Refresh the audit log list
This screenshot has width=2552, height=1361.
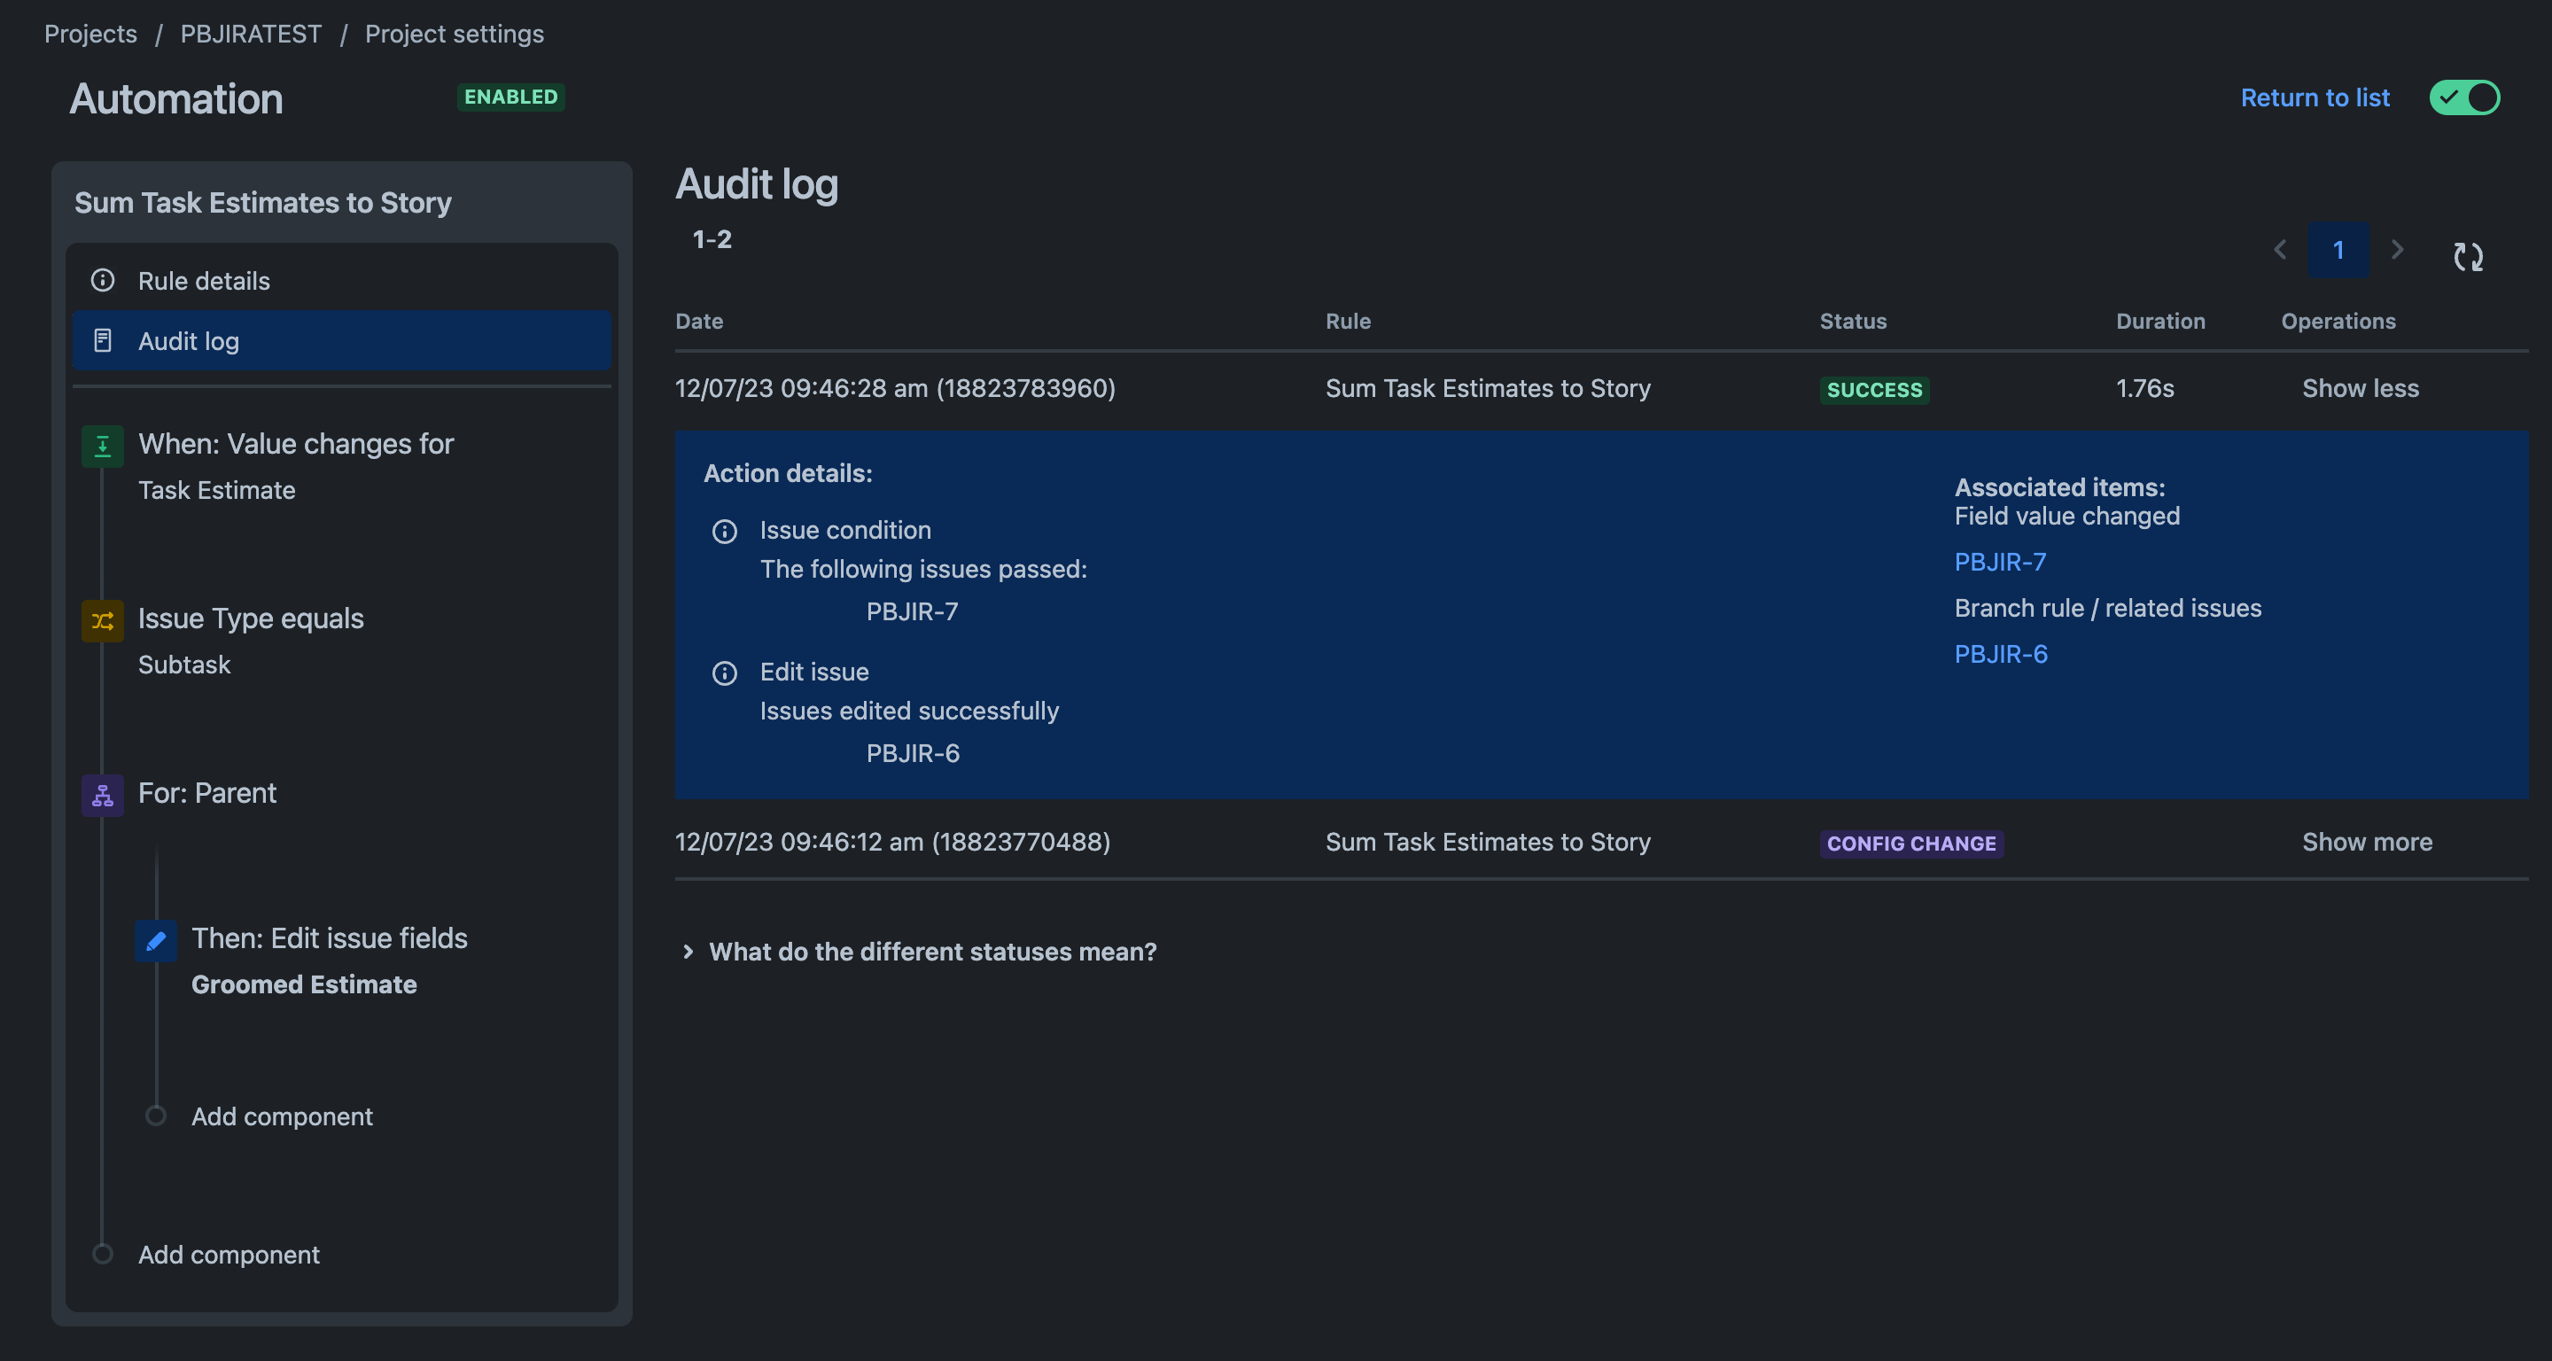click(x=2468, y=257)
